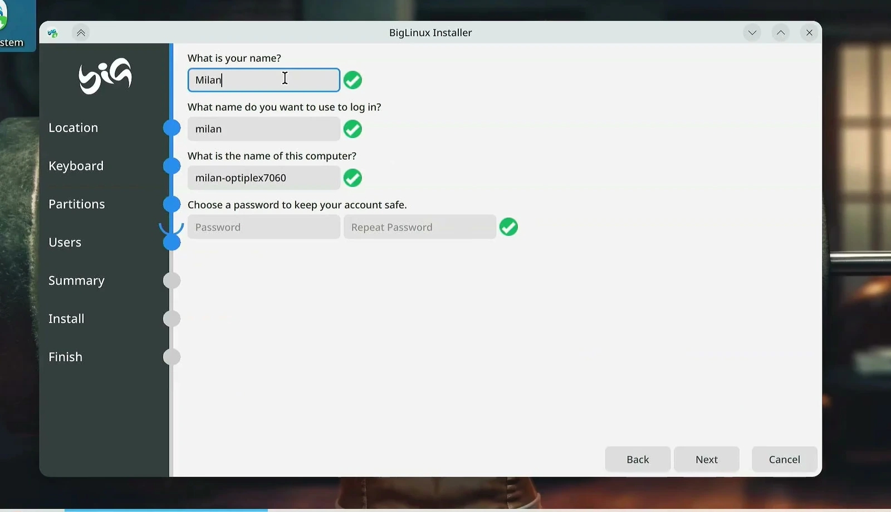Focus the login name field containing 'milan'
Viewport: 891px width, 512px height.
click(x=264, y=129)
